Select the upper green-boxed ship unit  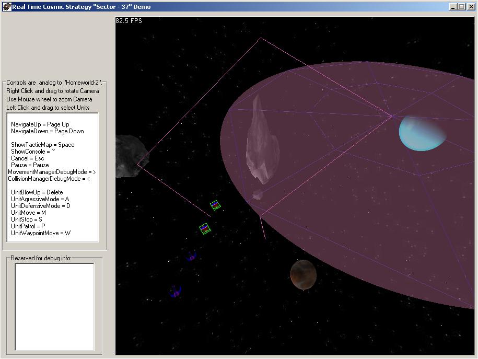pyautogui.click(x=216, y=205)
